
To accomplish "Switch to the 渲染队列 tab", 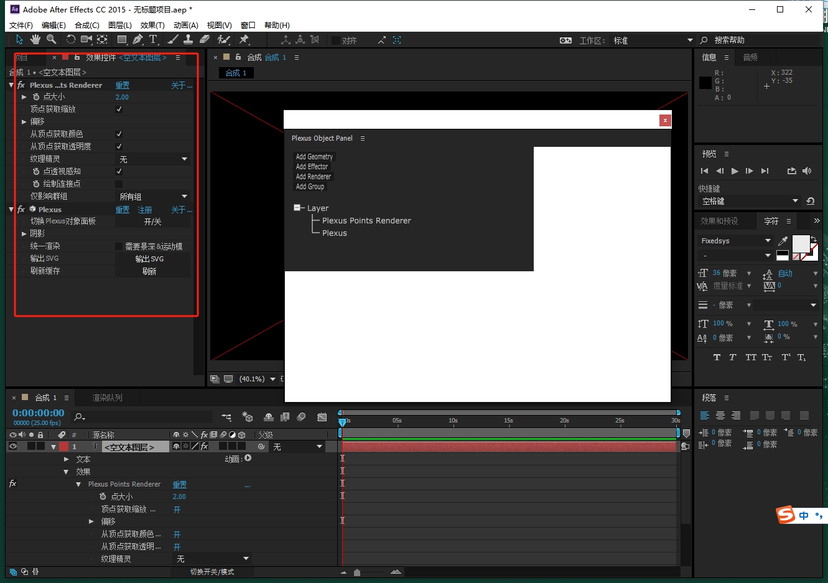I will (x=107, y=398).
